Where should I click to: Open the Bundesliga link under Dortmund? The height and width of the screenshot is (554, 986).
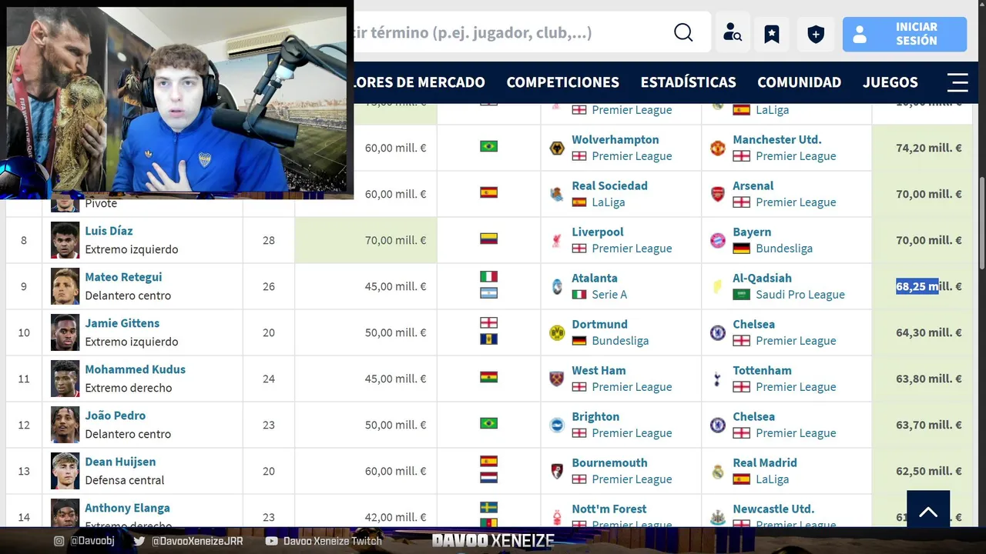620,341
